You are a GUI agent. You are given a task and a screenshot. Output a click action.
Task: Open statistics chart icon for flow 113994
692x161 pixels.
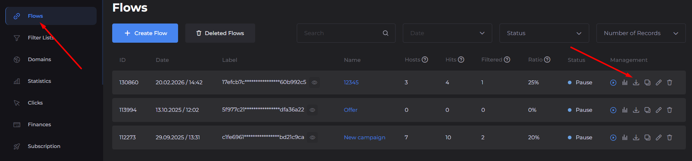coord(625,110)
